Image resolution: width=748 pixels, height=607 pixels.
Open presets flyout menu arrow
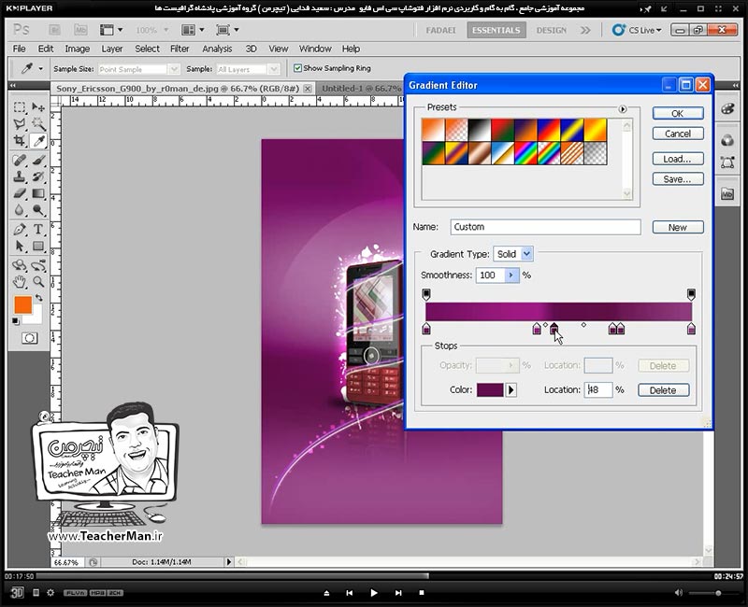(x=623, y=109)
